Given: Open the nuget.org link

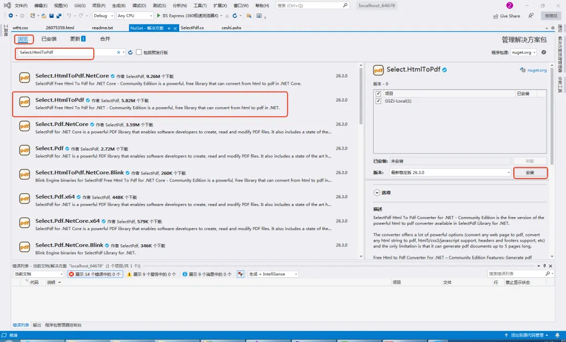Looking at the screenshot, I should coord(537,70).
